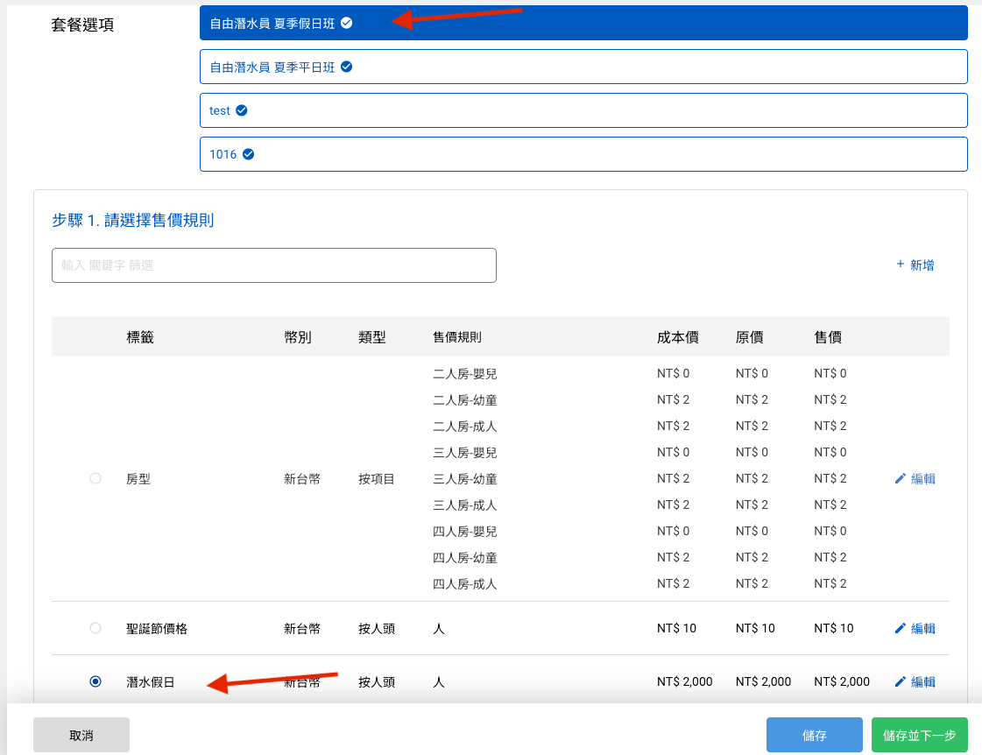This screenshot has width=982, height=755.
Task: Click the 三人房-成人 rule text
Action: [x=464, y=505]
